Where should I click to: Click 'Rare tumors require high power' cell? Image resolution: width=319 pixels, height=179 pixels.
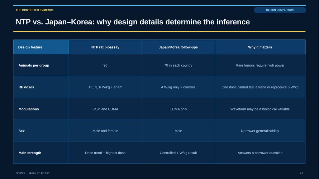pyautogui.click(x=260, y=65)
